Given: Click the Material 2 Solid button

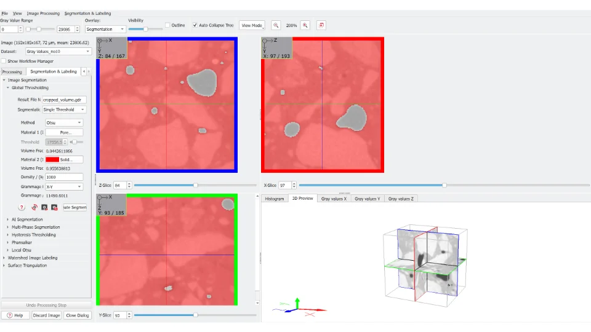Looking at the screenshot, I should click(x=64, y=160).
